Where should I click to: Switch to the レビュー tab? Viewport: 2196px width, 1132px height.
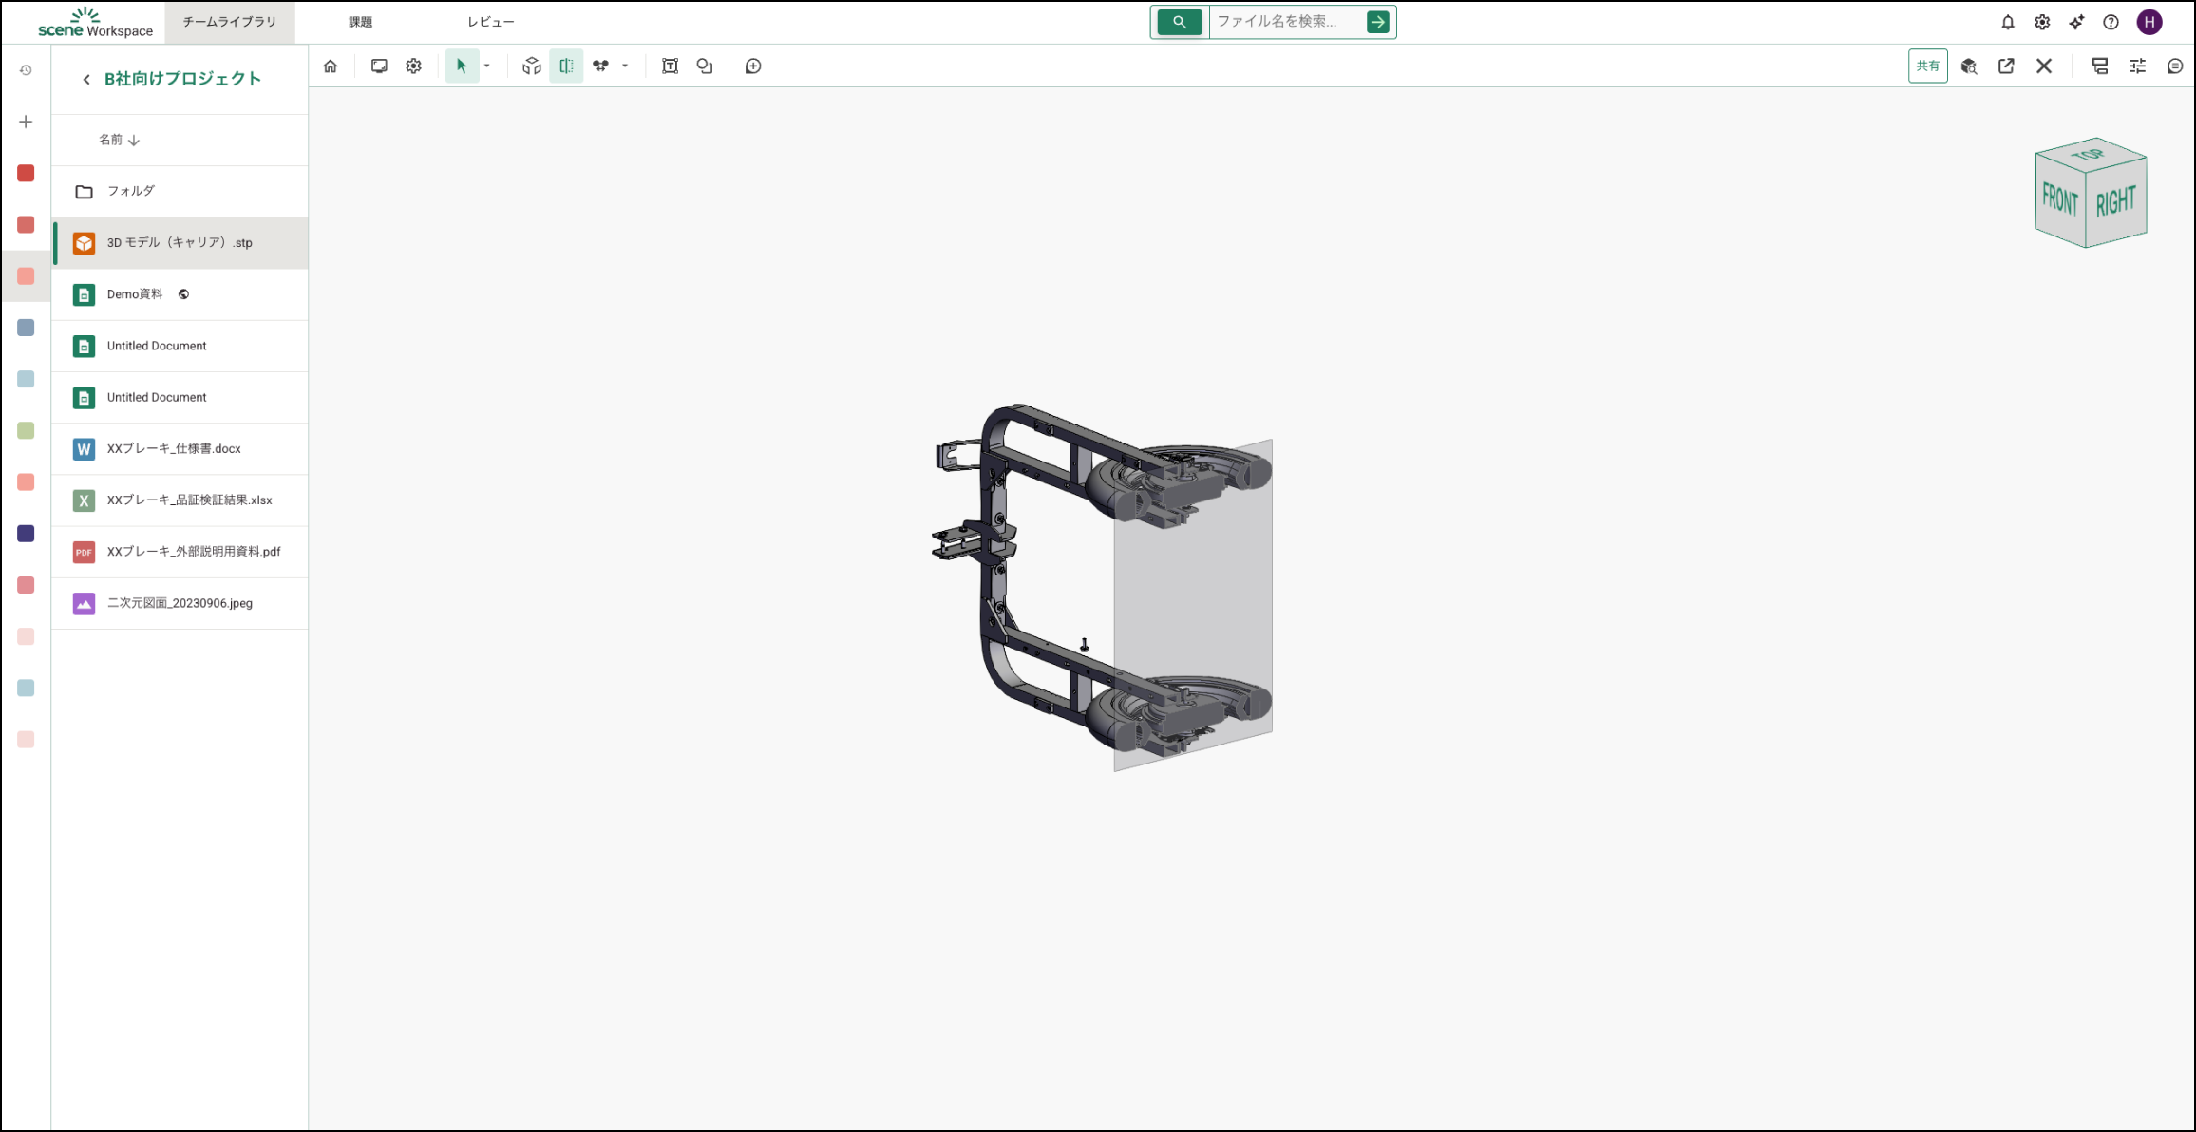click(x=490, y=22)
